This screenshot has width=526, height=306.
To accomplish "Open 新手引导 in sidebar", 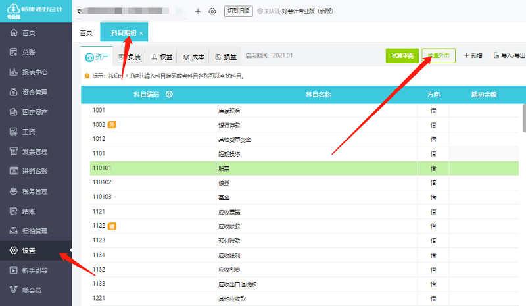I will coord(36,270).
